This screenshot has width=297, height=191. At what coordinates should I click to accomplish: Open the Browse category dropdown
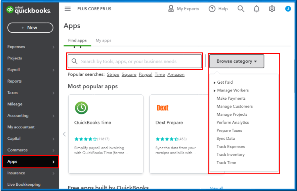tap(237, 61)
